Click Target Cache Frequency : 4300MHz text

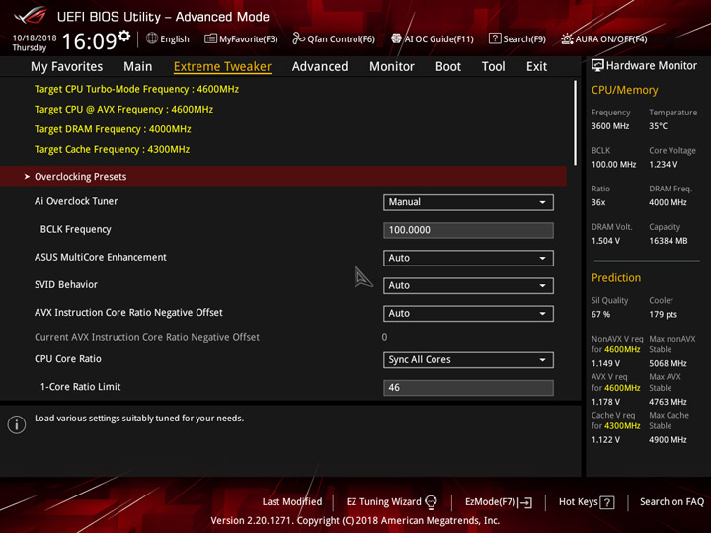coord(112,150)
